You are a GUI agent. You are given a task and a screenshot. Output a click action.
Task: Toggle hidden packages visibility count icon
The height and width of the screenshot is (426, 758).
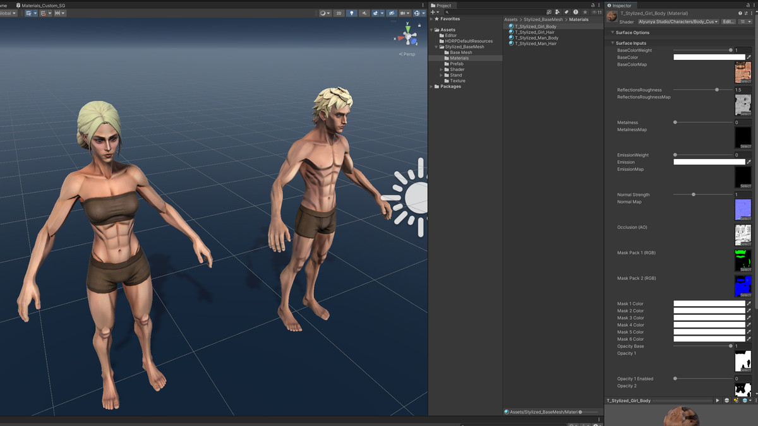(597, 12)
